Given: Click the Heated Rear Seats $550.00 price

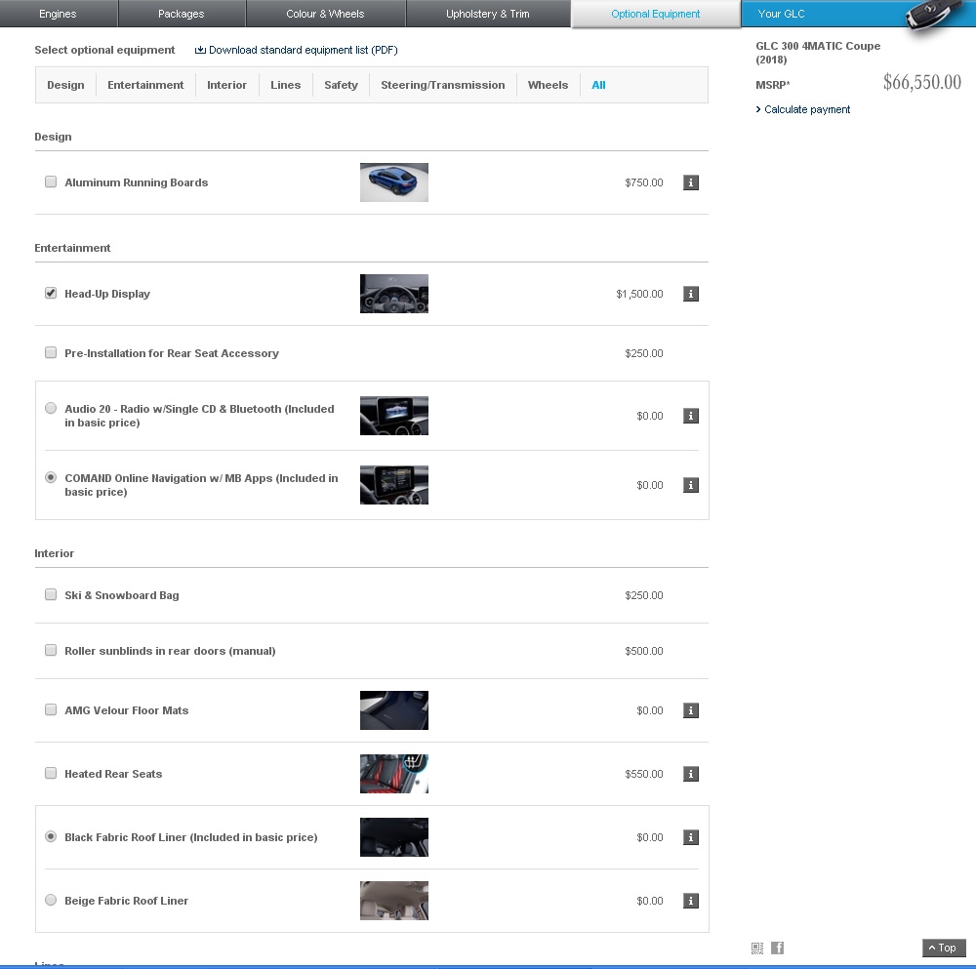Looking at the screenshot, I should 643,774.
